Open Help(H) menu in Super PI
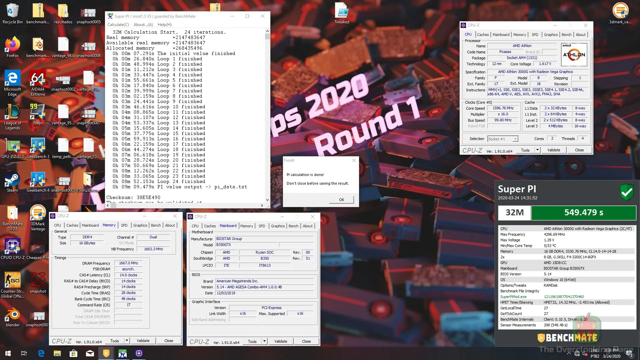Screen dimensions: 640x360 (x=164, y=24)
